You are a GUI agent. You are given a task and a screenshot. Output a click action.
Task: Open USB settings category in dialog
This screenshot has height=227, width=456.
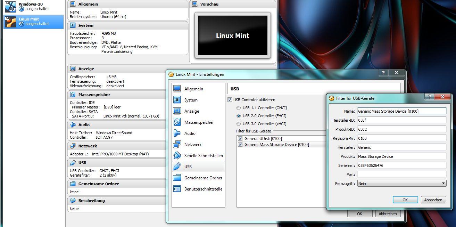pyautogui.click(x=199, y=167)
